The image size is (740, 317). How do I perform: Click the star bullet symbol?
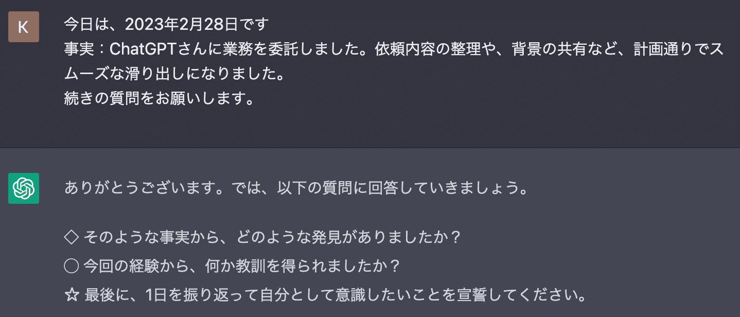[x=71, y=295]
